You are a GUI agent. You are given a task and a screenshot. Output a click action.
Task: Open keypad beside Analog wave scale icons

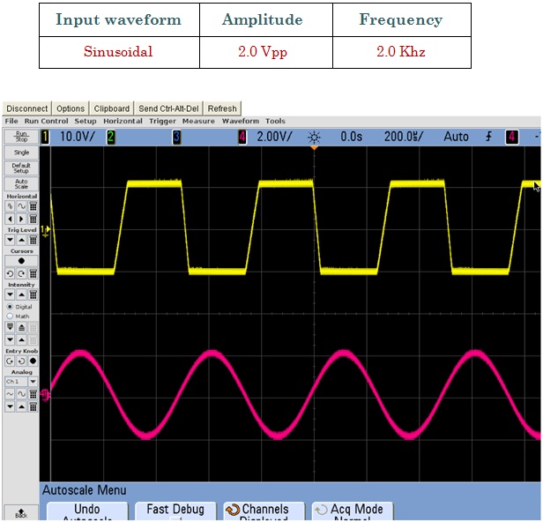[33, 394]
